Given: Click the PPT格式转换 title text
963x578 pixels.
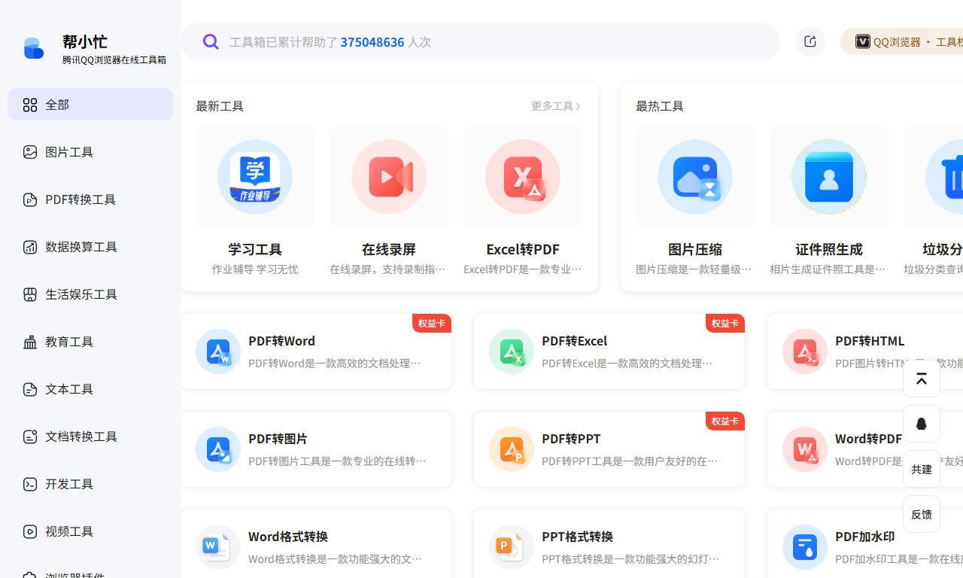Looking at the screenshot, I should (578, 537).
